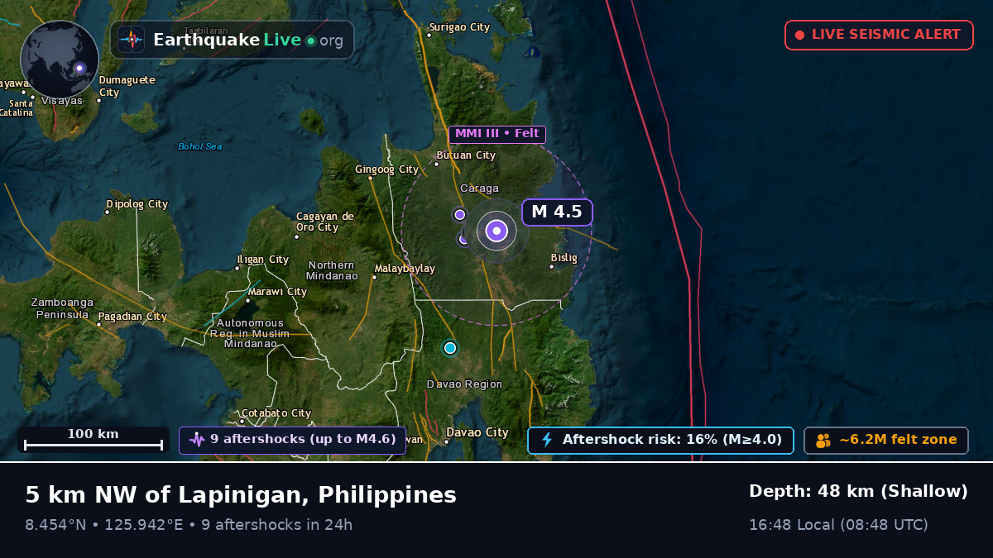The height and width of the screenshot is (558, 993).
Task: Click the ~6.2M felt zone chip
Action: [886, 440]
